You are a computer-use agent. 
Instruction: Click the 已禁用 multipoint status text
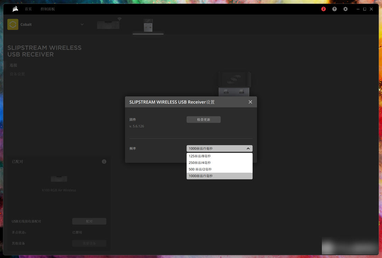(77, 233)
